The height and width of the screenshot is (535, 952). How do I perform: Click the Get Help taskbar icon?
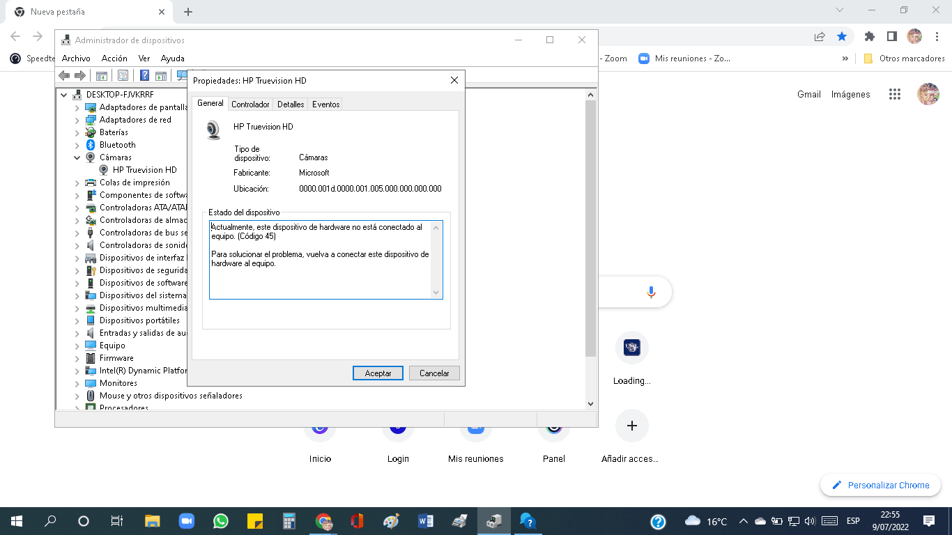(x=528, y=521)
